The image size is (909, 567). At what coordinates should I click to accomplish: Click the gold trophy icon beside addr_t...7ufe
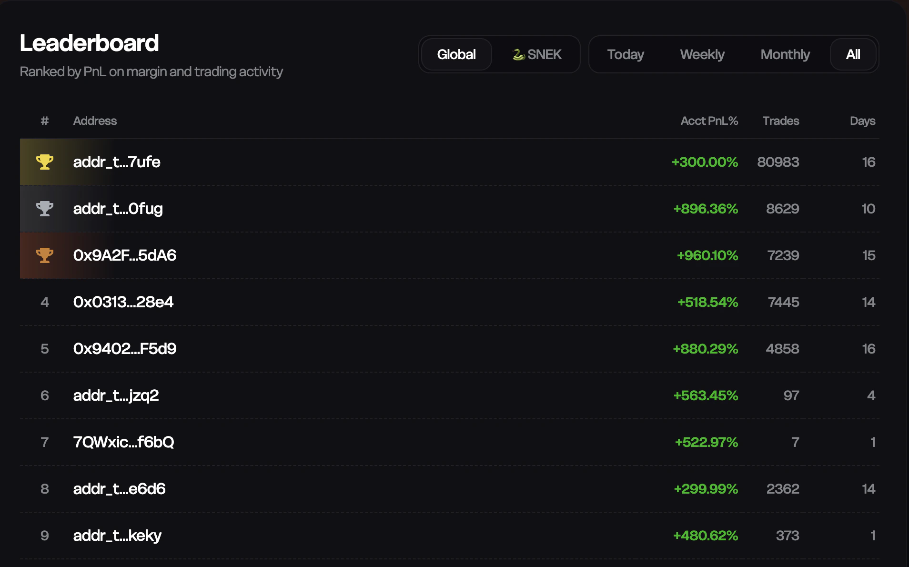[x=44, y=162]
